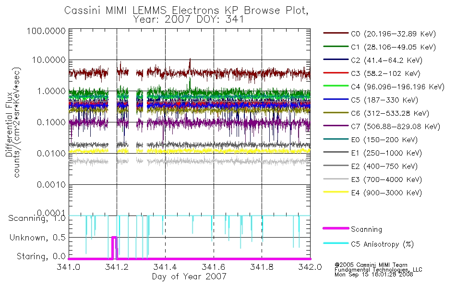Viewport: 456px width, 288px height.
Task: Click the C0 flux spike near 341.5
Action: tap(190, 65)
